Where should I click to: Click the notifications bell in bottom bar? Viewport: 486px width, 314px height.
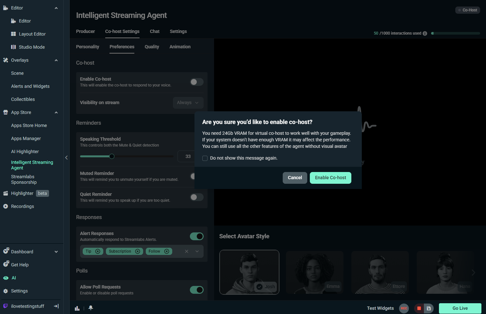tap(91, 308)
